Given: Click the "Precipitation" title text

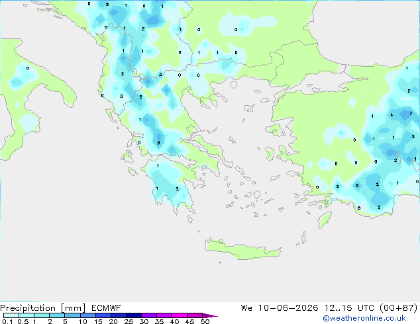Looking at the screenshot, I should [x=28, y=308].
